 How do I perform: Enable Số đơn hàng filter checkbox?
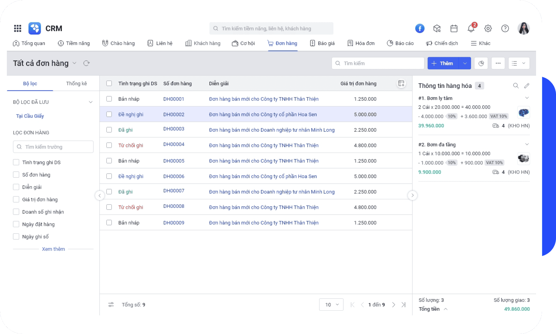click(x=16, y=175)
